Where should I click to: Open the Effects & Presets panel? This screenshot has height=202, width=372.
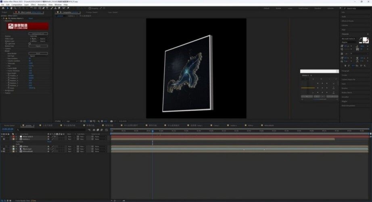click(347, 21)
